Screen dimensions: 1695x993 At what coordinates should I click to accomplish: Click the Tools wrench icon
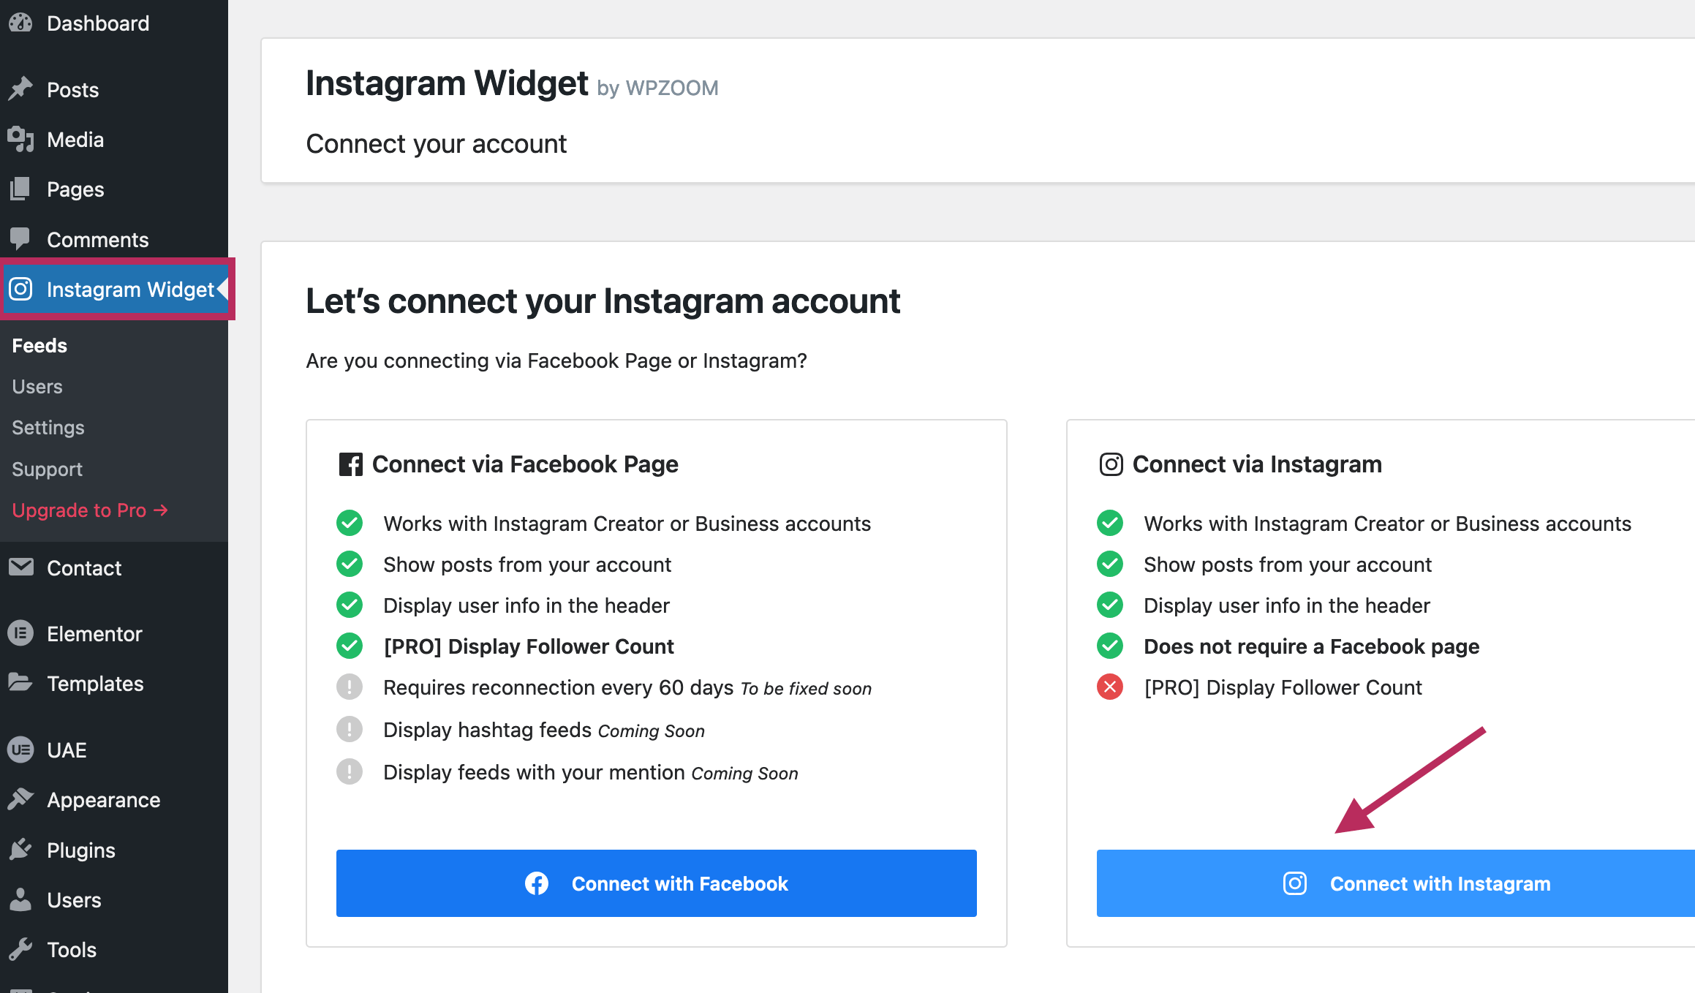click(x=20, y=949)
